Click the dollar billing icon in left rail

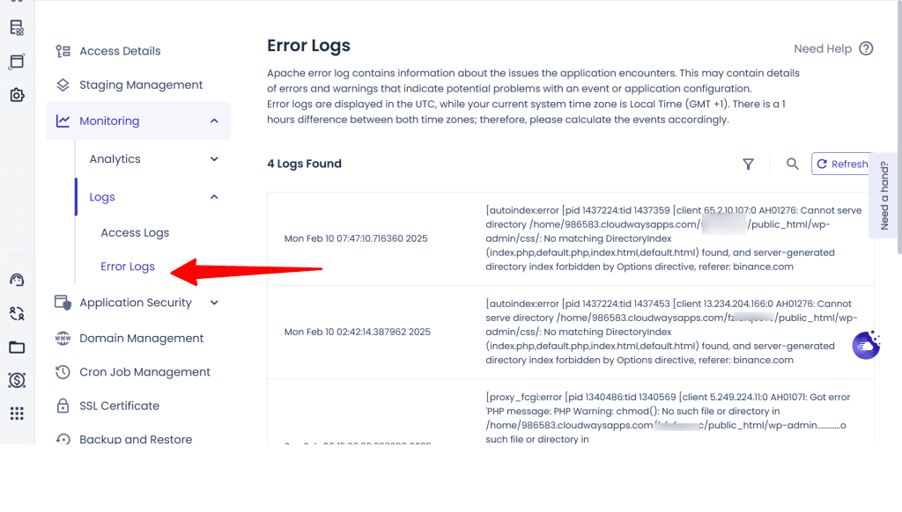coord(17,380)
